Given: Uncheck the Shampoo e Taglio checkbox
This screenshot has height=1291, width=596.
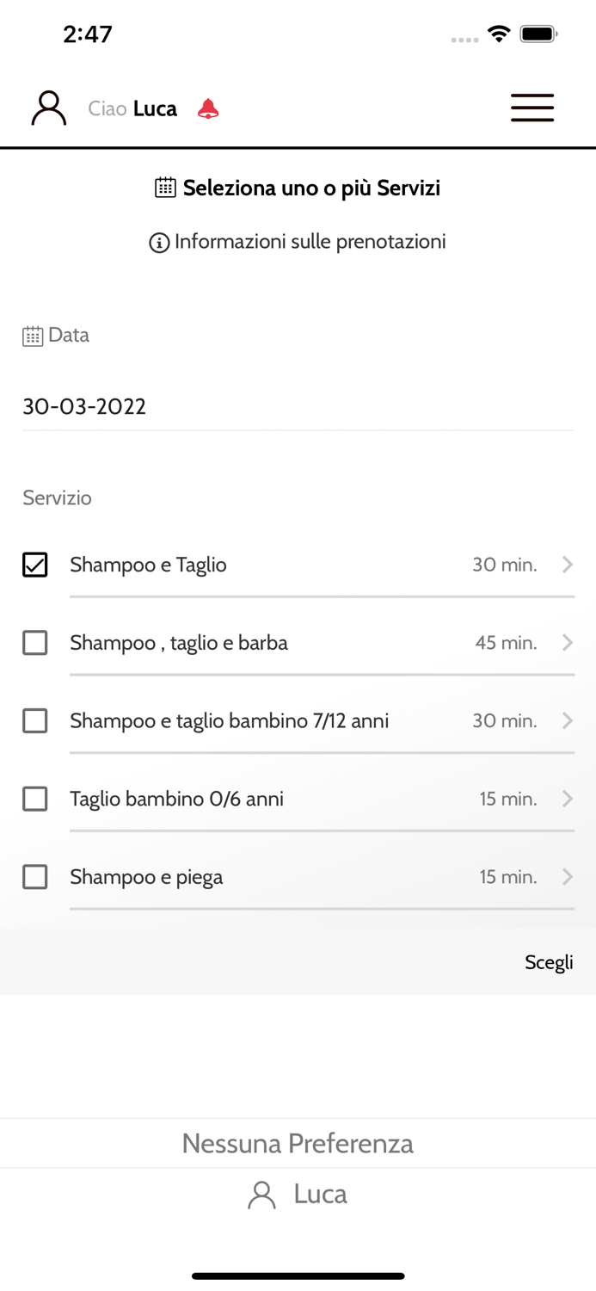Looking at the screenshot, I should [35, 565].
